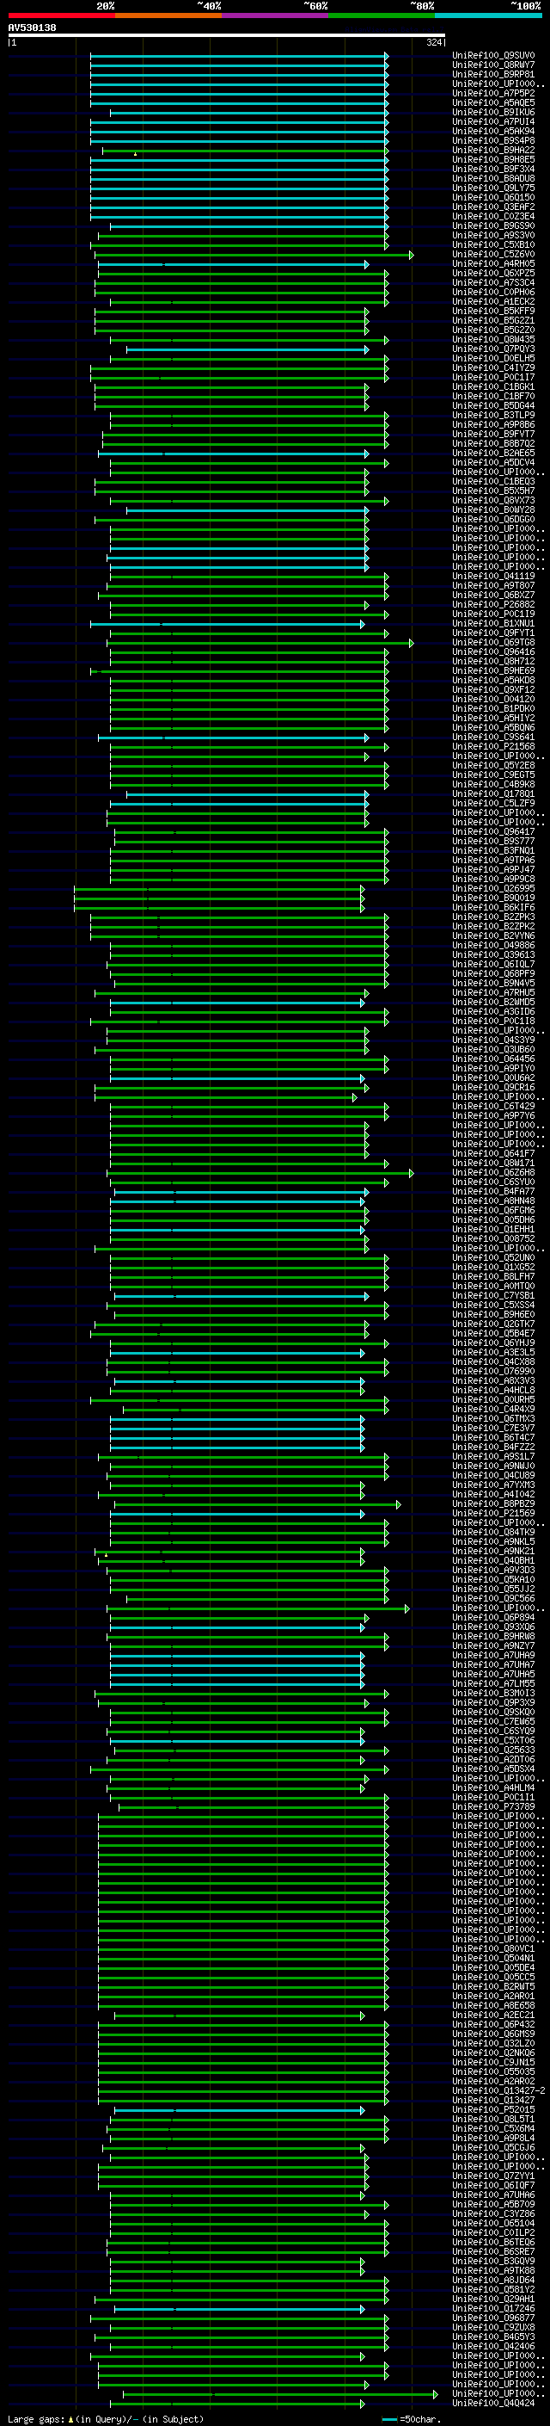Click hit label UniRef100_B5KFF9
550x2426 pixels.
493,312
